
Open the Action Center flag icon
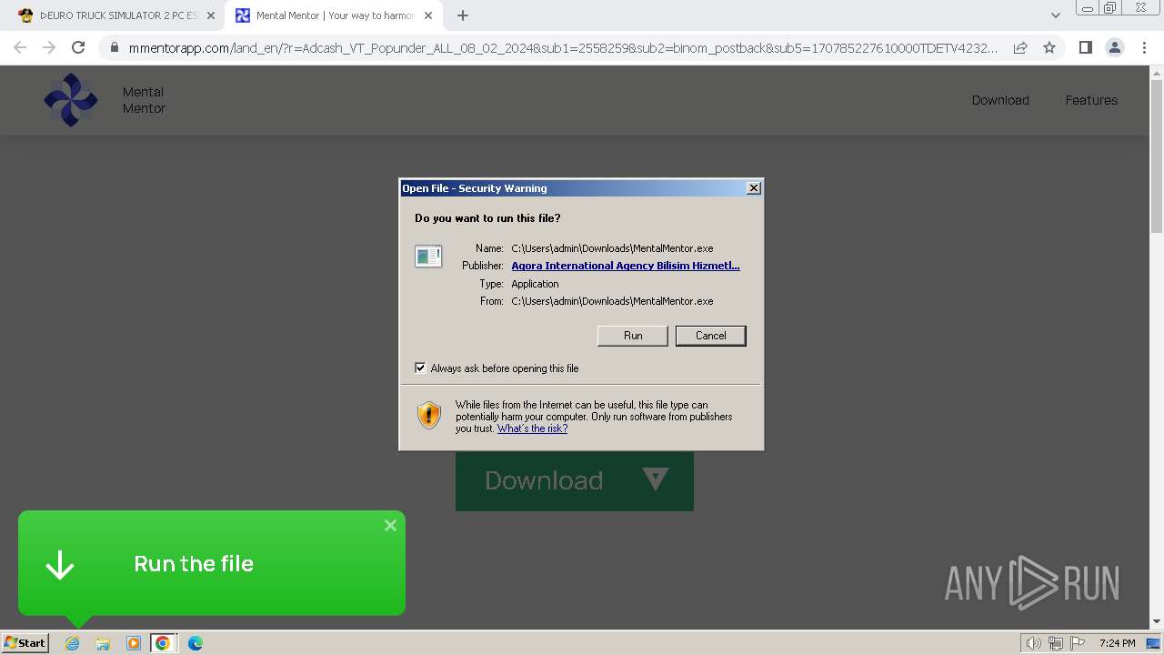pos(1078,643)
